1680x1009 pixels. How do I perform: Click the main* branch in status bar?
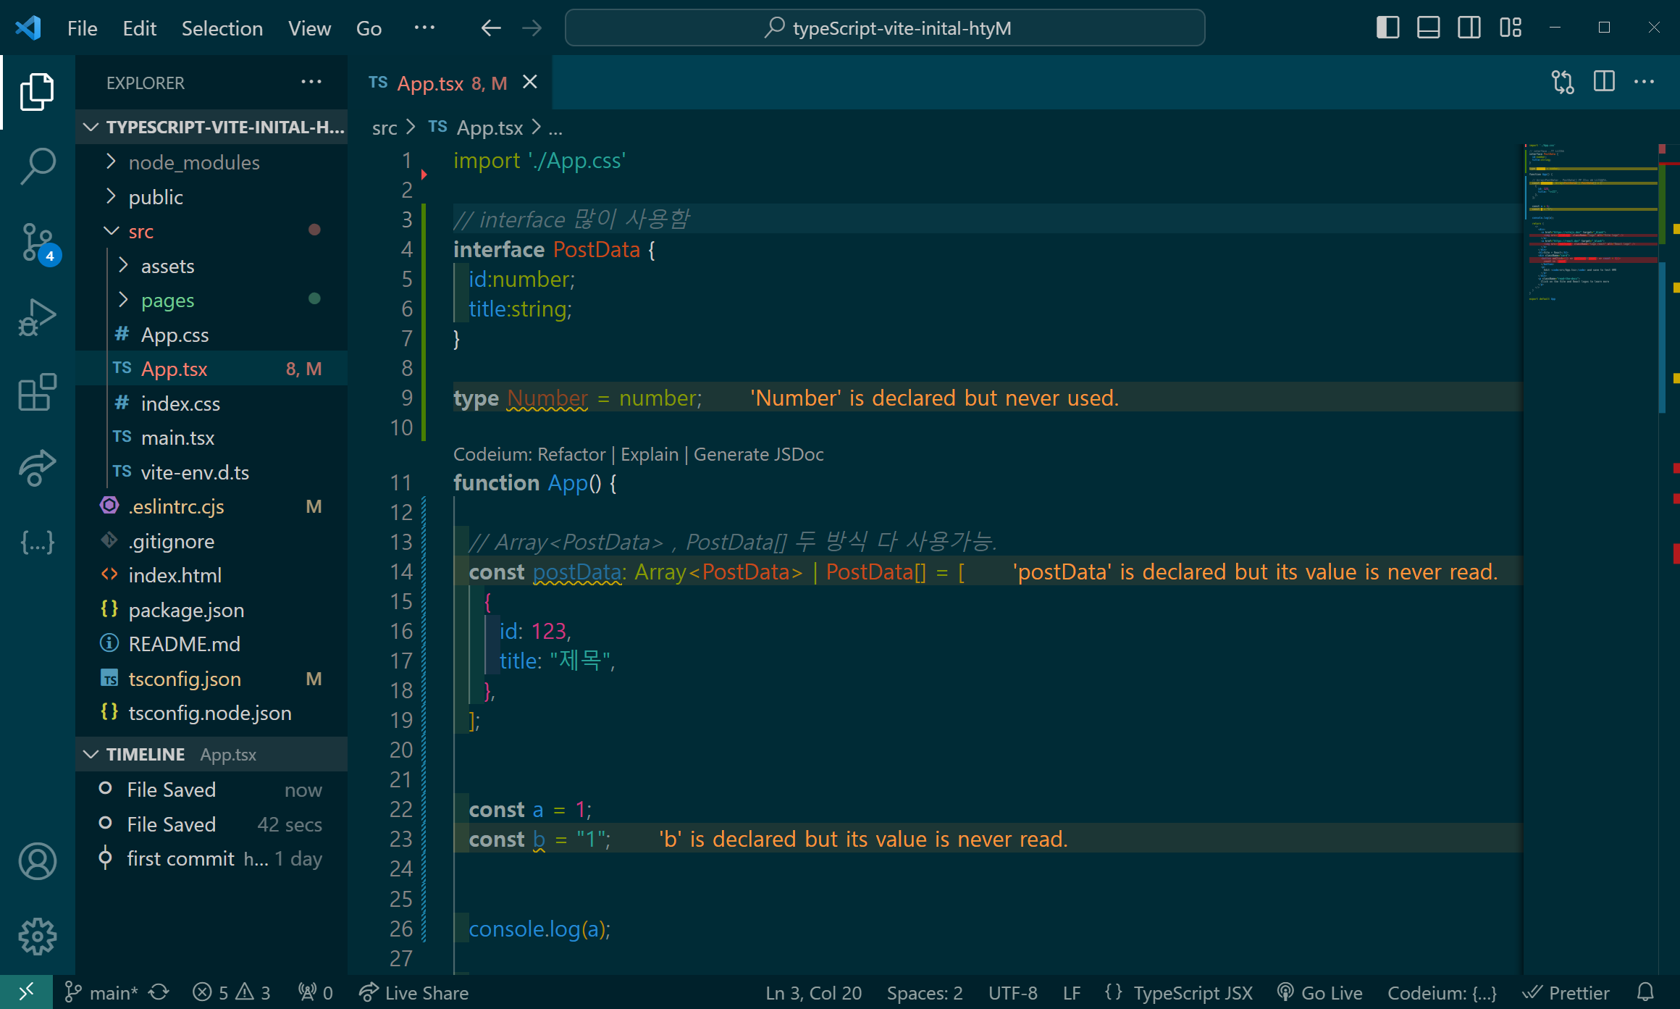(x=101, y=992)
